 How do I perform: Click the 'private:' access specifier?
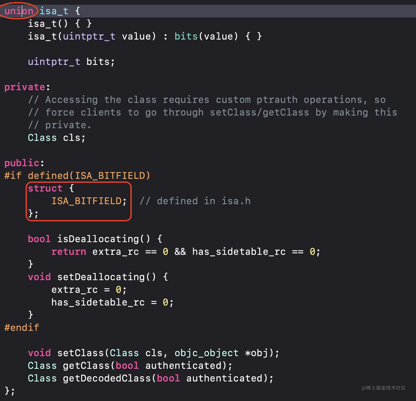27,87
